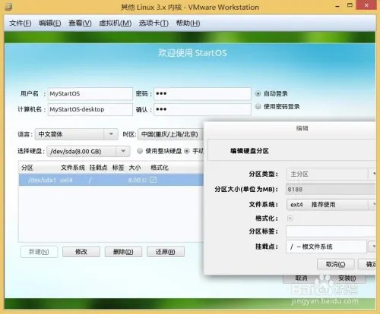Screen dimensions: 380x314
Task: Select the /dev/sda1 partition row
Action: point(111,180)
